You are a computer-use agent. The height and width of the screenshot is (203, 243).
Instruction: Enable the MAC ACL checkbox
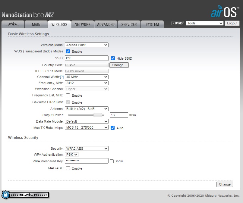[68, 168]
